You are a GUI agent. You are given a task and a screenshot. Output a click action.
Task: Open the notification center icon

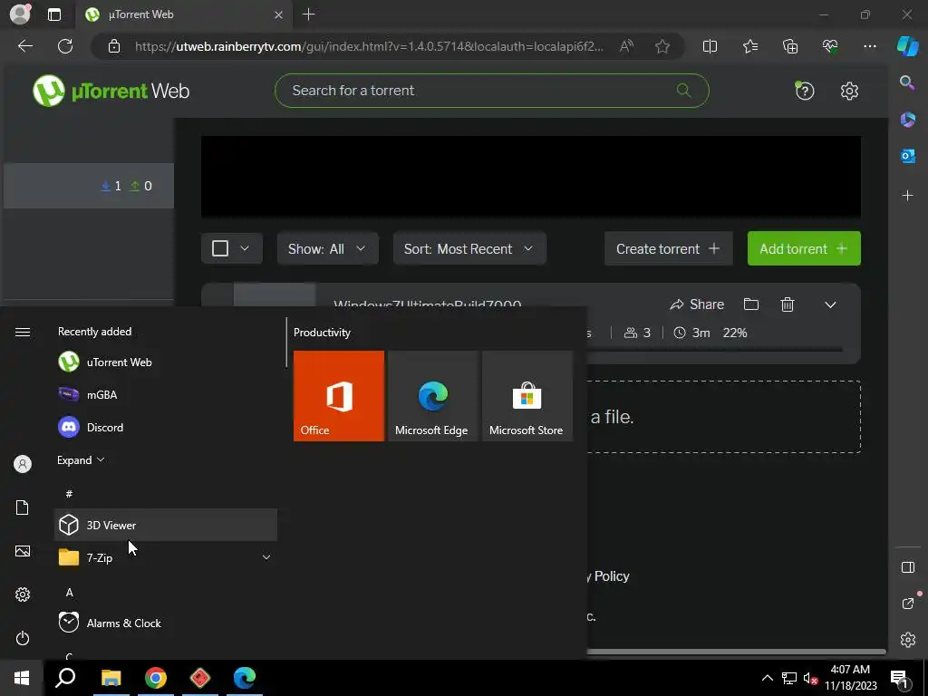[x=899, y=678]
